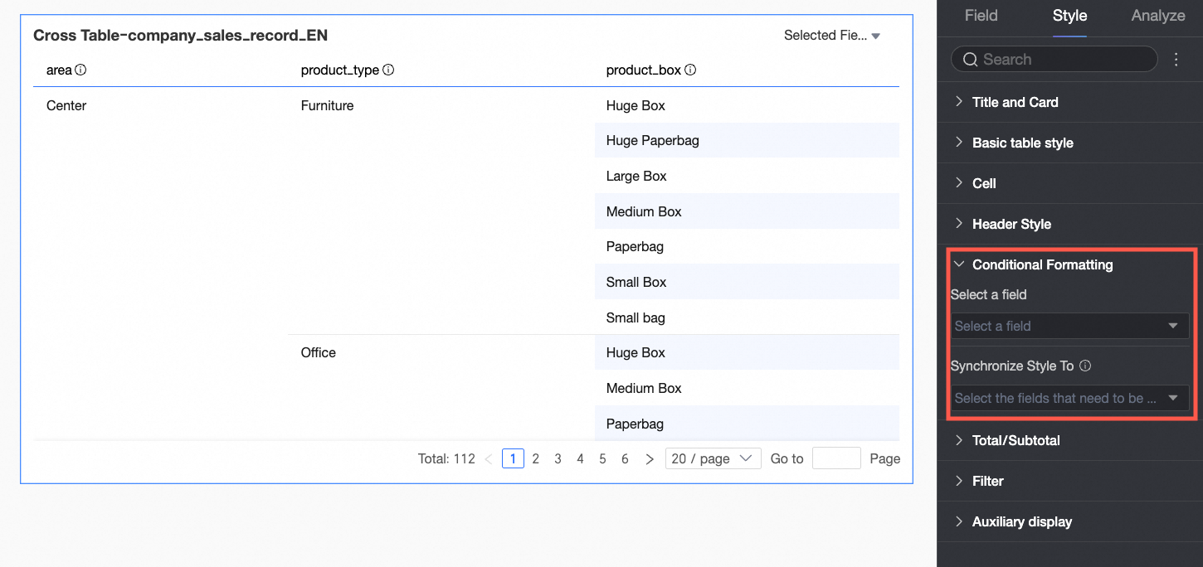The width and height of the screenshot is (1203, 567).
Task: Go to next page arrow in pagination
Action: click(x=650, y=458)
